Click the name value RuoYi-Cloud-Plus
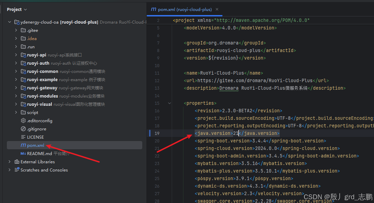The image size is (374, 203). tap(222, 73)
